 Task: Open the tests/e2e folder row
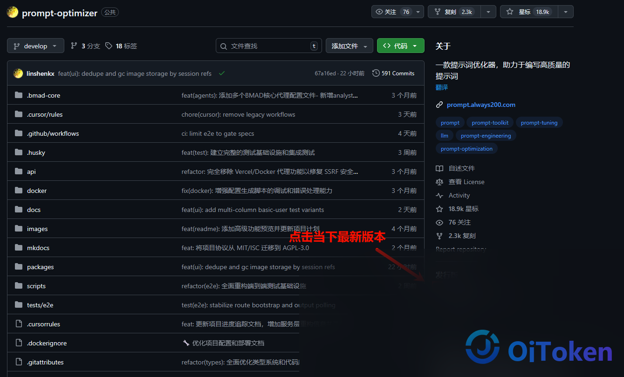pyautogui.click(x=215, y=305)
